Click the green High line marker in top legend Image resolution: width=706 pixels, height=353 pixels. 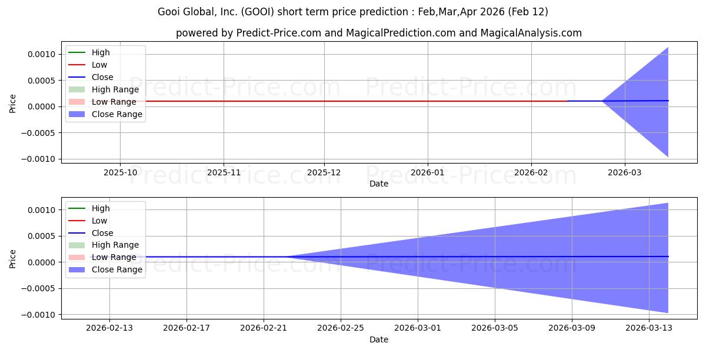tap(77, 52)
